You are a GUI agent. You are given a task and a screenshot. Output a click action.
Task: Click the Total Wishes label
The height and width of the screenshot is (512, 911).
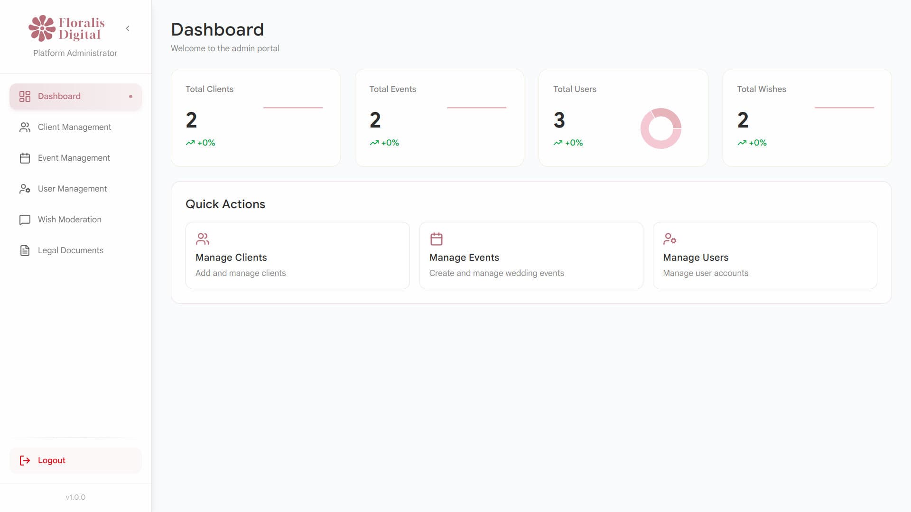[x=761, y=89]
